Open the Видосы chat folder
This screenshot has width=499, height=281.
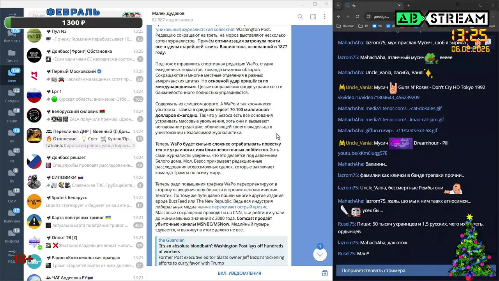click(12, 237)
